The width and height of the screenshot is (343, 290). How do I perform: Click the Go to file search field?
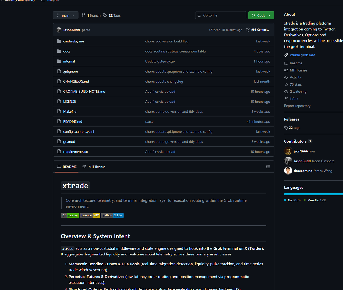pos(220,15)
